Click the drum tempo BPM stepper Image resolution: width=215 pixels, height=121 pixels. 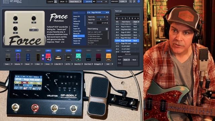(x=91, y=2)
